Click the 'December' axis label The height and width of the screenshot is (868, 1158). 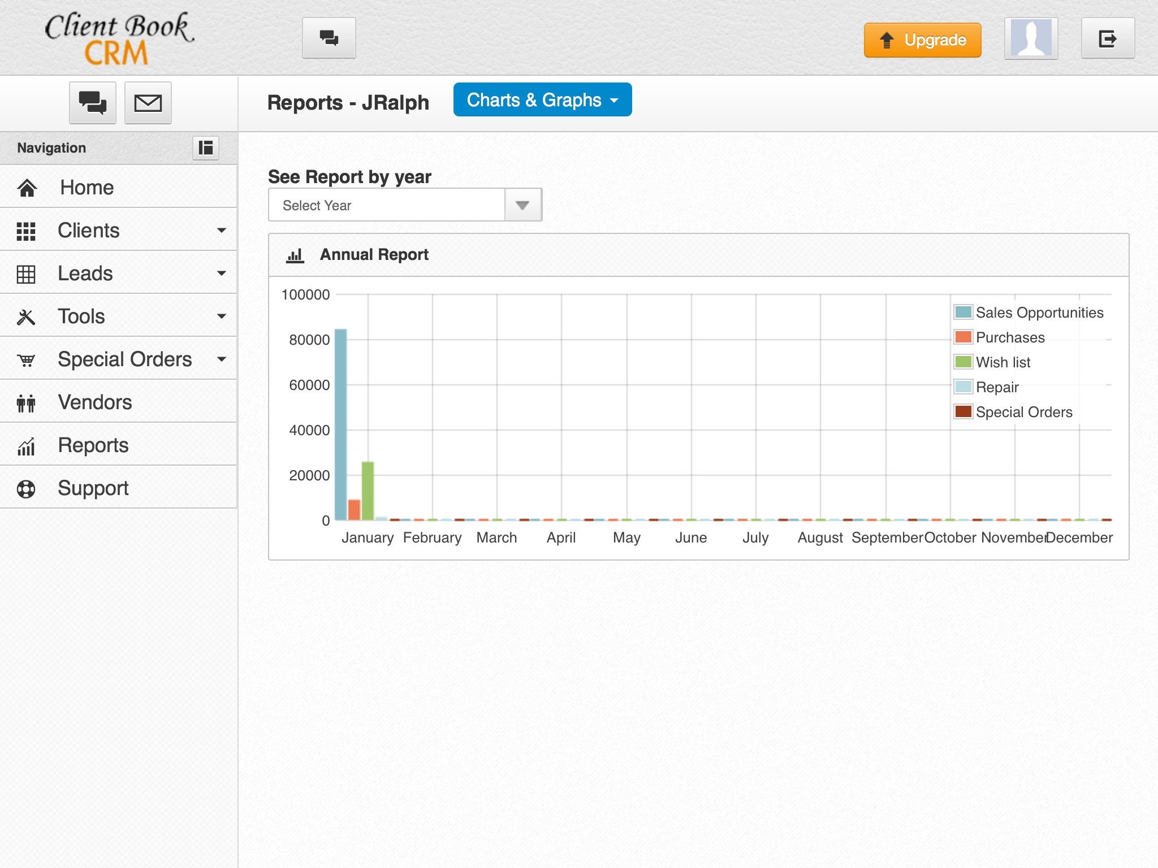click(1079, 537)
